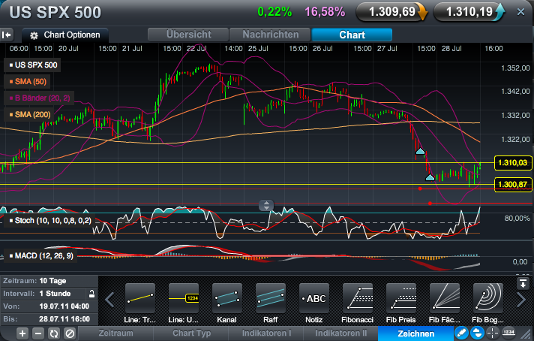Open the Übersicht tab
The width and height of the screenshot is (534, 341).
tap(188, 35)
